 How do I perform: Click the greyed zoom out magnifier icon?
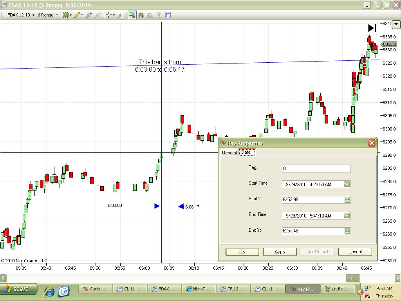click(98, 15)
